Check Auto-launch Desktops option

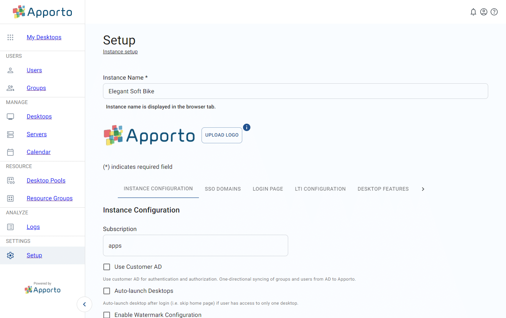tap(107, 291)
